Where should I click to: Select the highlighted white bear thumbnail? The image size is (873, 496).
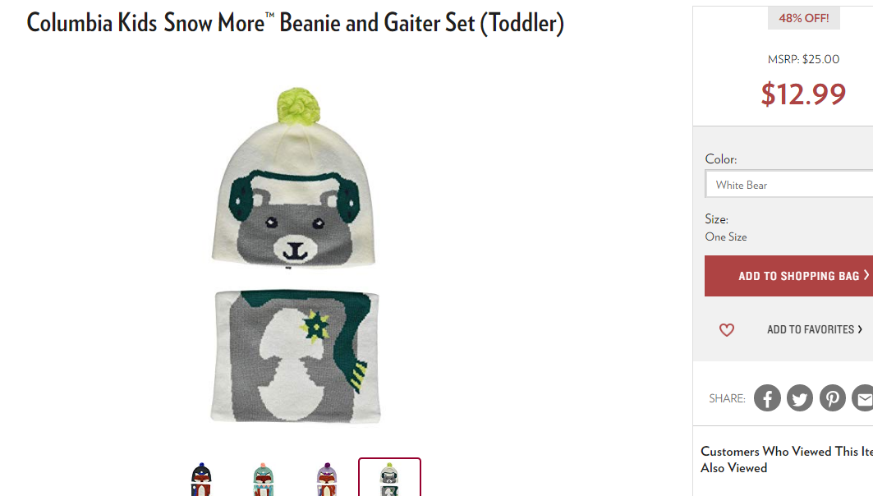pos(390,478)
